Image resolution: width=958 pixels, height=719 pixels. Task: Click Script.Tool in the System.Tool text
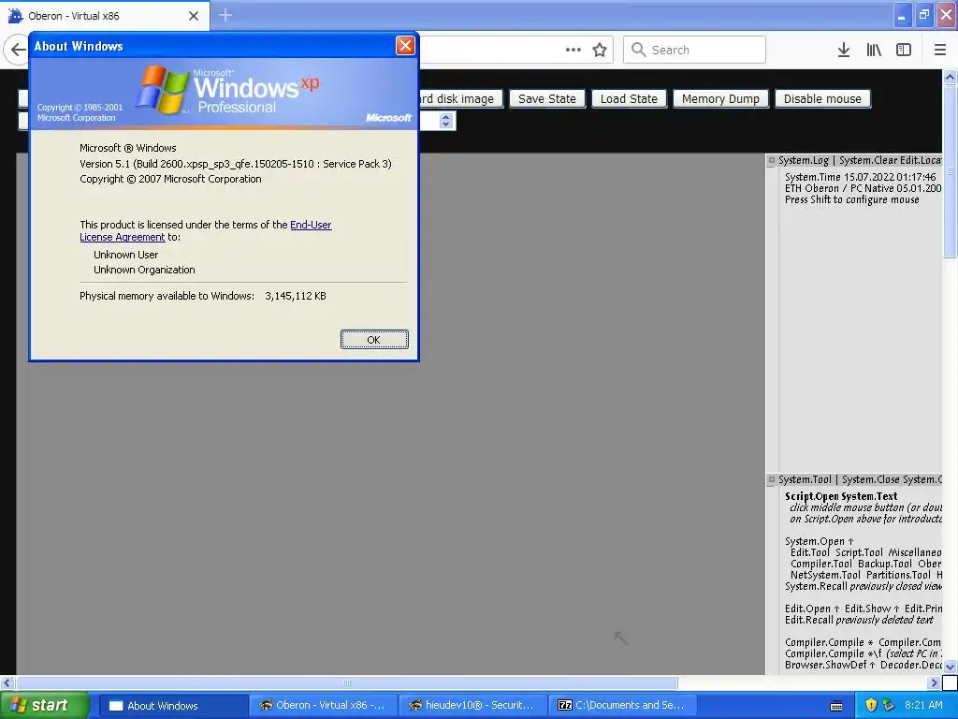859,552
